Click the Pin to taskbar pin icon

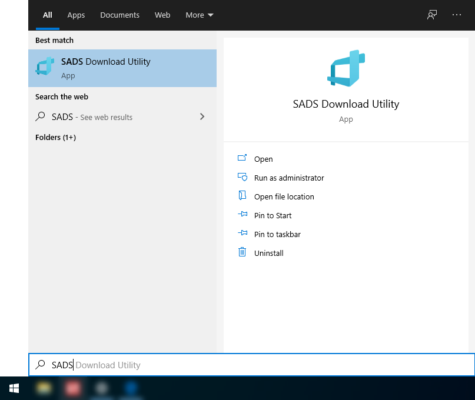(x=243, y=233)
